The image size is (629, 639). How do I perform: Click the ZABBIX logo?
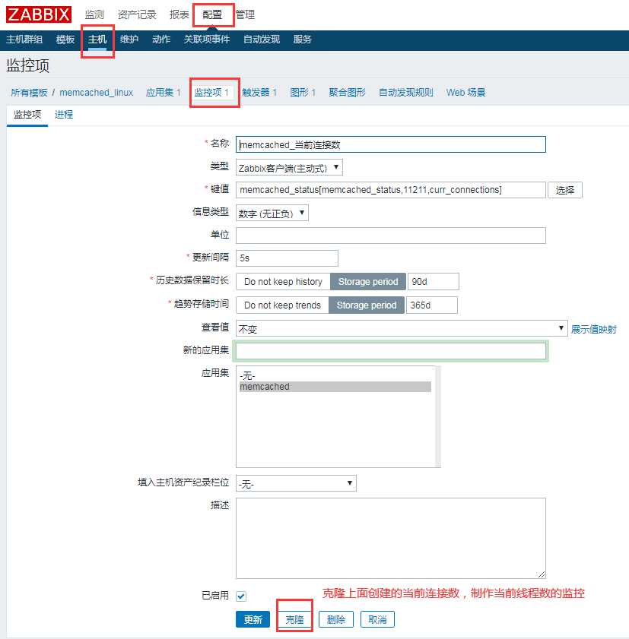click(x=39, y=14)
